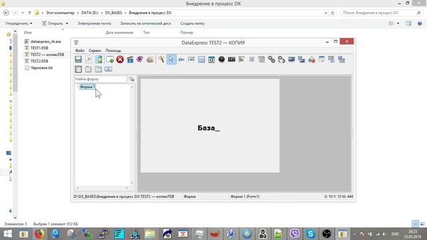Click the grid table component icon
427x240 pixels.
click(x=332, y=59)
